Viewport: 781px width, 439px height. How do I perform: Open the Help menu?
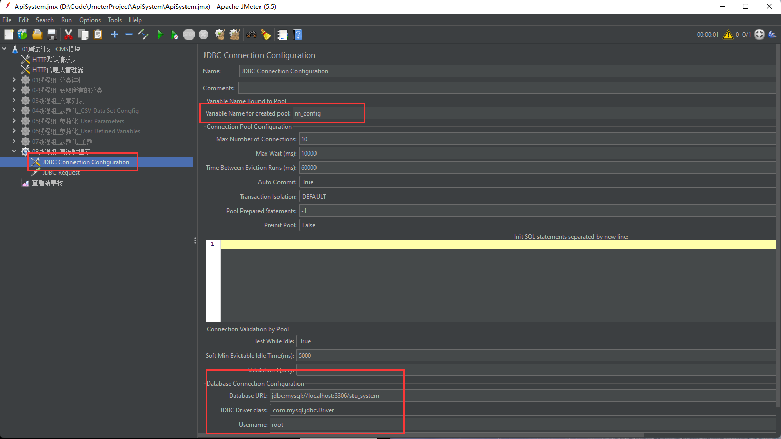coord(135,20)
